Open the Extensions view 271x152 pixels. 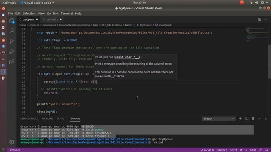coord(11,62)
